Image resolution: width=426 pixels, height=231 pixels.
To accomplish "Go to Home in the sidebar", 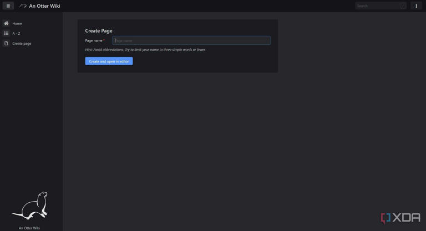I will [17, 24].
